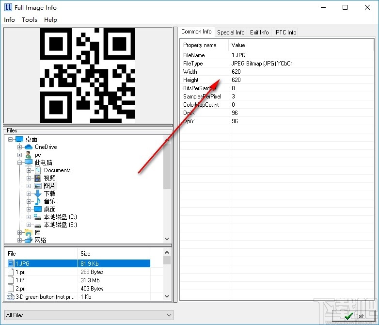Click the Full Image Info app icon
This screenshot has width=379, height=325.
(8, 7)
